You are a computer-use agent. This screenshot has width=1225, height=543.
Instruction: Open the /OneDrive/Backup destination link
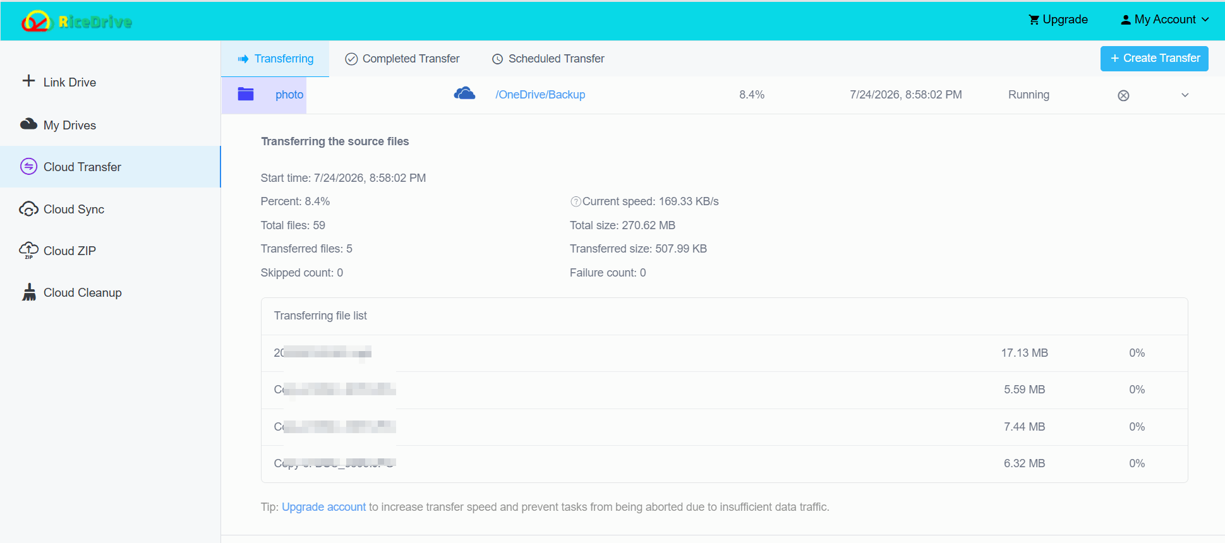point(540,95)
